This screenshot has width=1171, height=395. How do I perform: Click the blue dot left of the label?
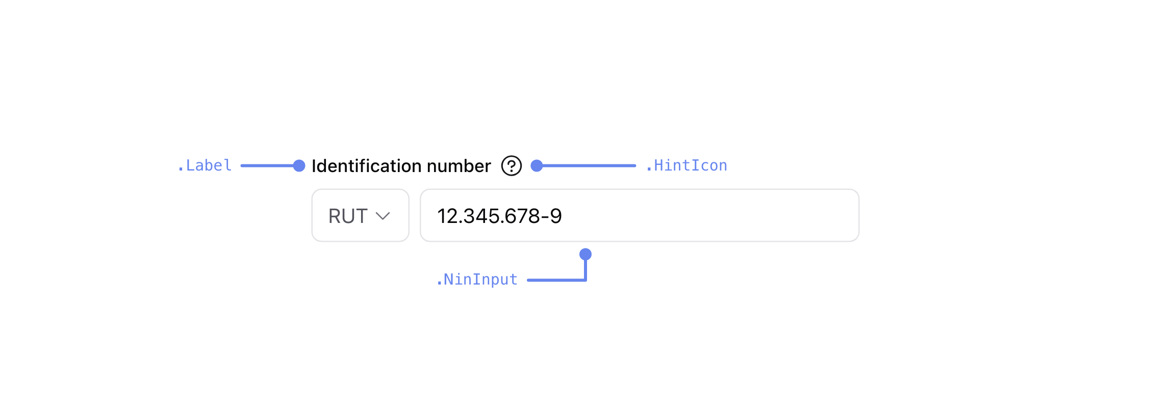(x=299, y=165)
